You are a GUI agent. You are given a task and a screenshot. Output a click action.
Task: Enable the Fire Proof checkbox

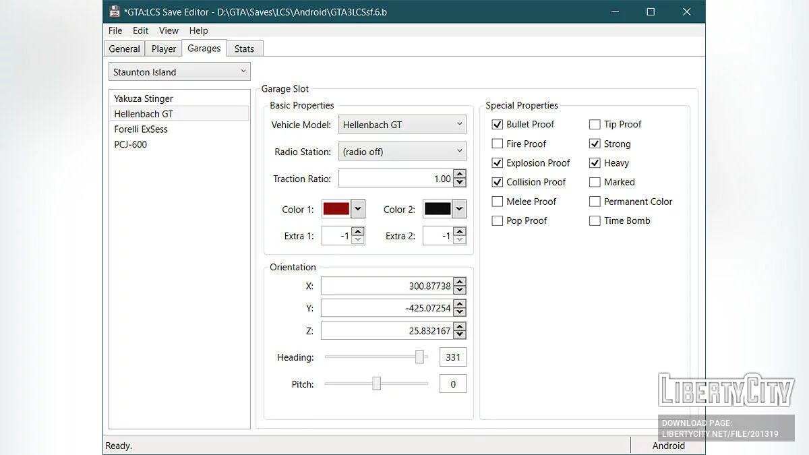coord(498,144)
